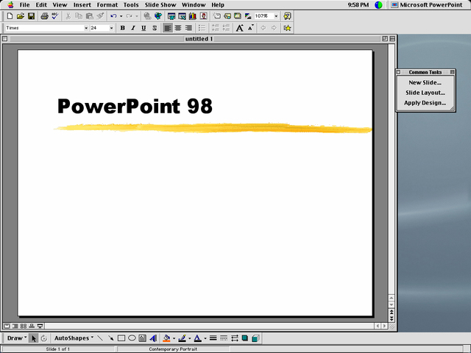Insert a hyperlink with the globe-link icon
The height and width of the screenshot is (353, 471).
pos(147,16)
